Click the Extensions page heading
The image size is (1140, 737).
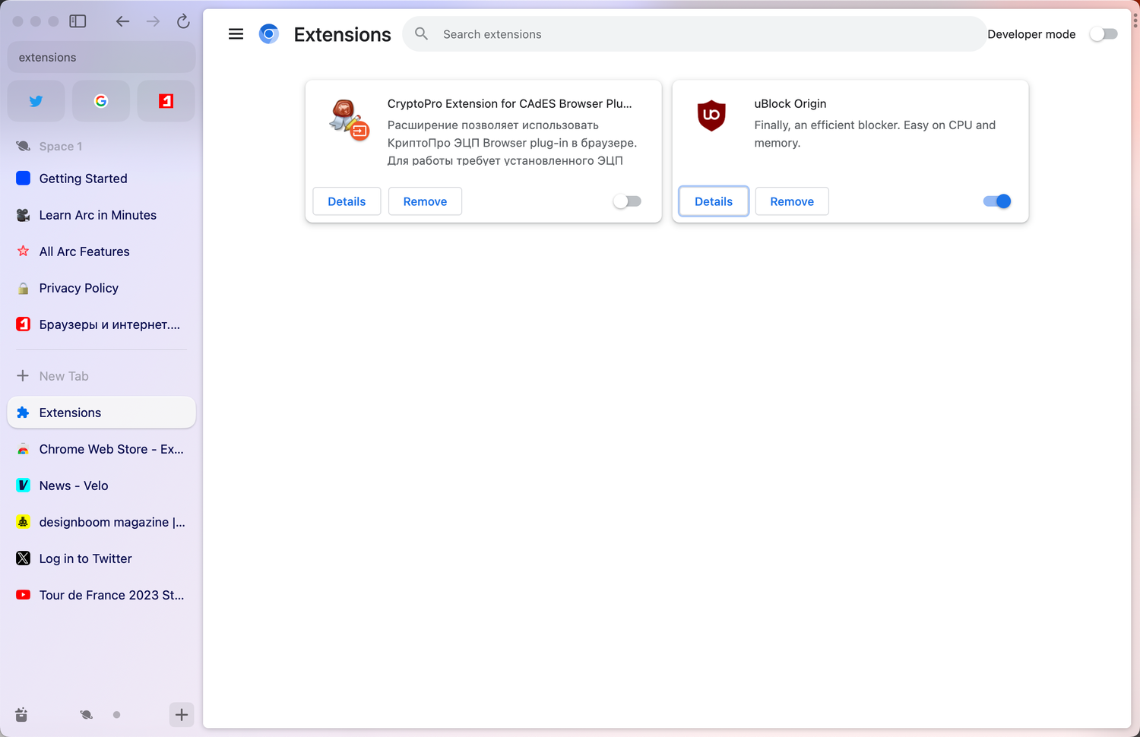343,34
